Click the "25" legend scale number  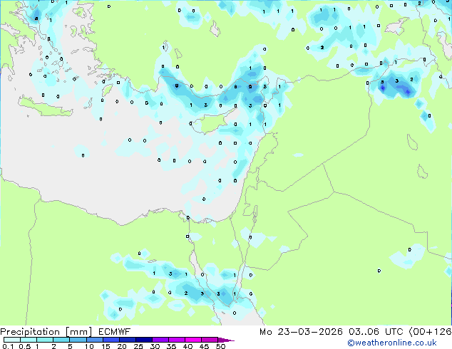[x=138, y=346]
